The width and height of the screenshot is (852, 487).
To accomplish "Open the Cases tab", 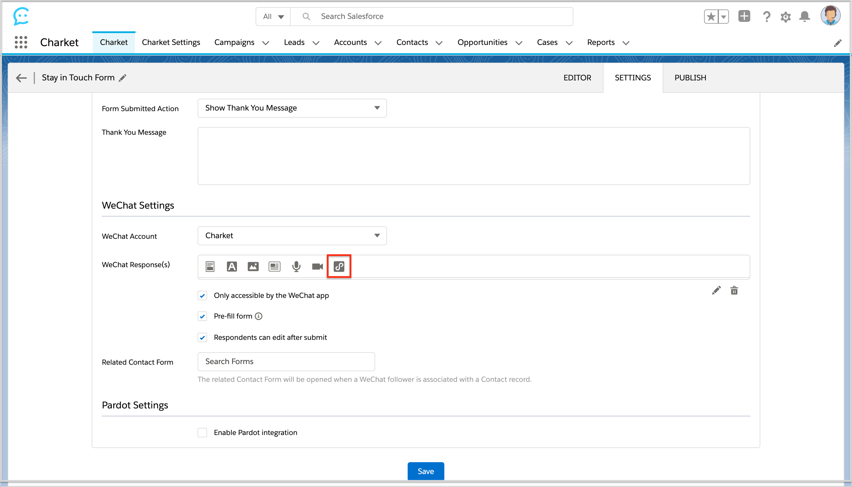I will point(547,43).
